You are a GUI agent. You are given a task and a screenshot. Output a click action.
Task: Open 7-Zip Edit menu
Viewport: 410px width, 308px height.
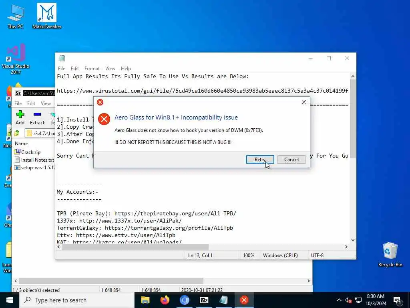coord(31,103)
